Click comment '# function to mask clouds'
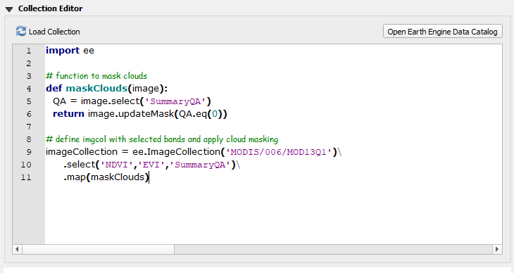This screenshot has width=514, height=273. (96, 76)
